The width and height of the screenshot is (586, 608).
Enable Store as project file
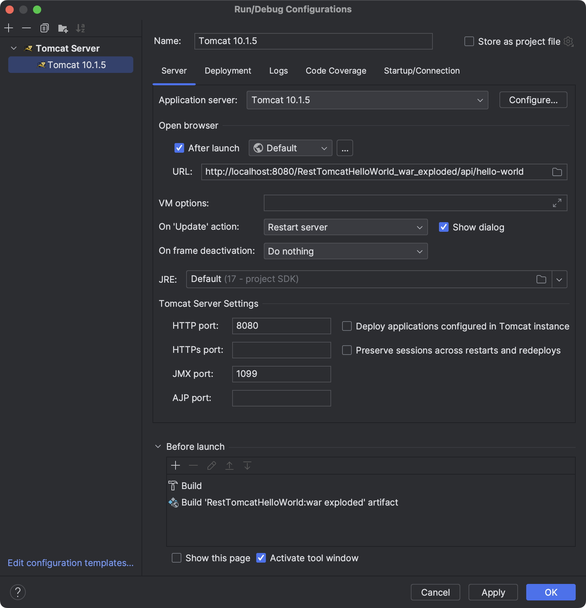point(469,42)
